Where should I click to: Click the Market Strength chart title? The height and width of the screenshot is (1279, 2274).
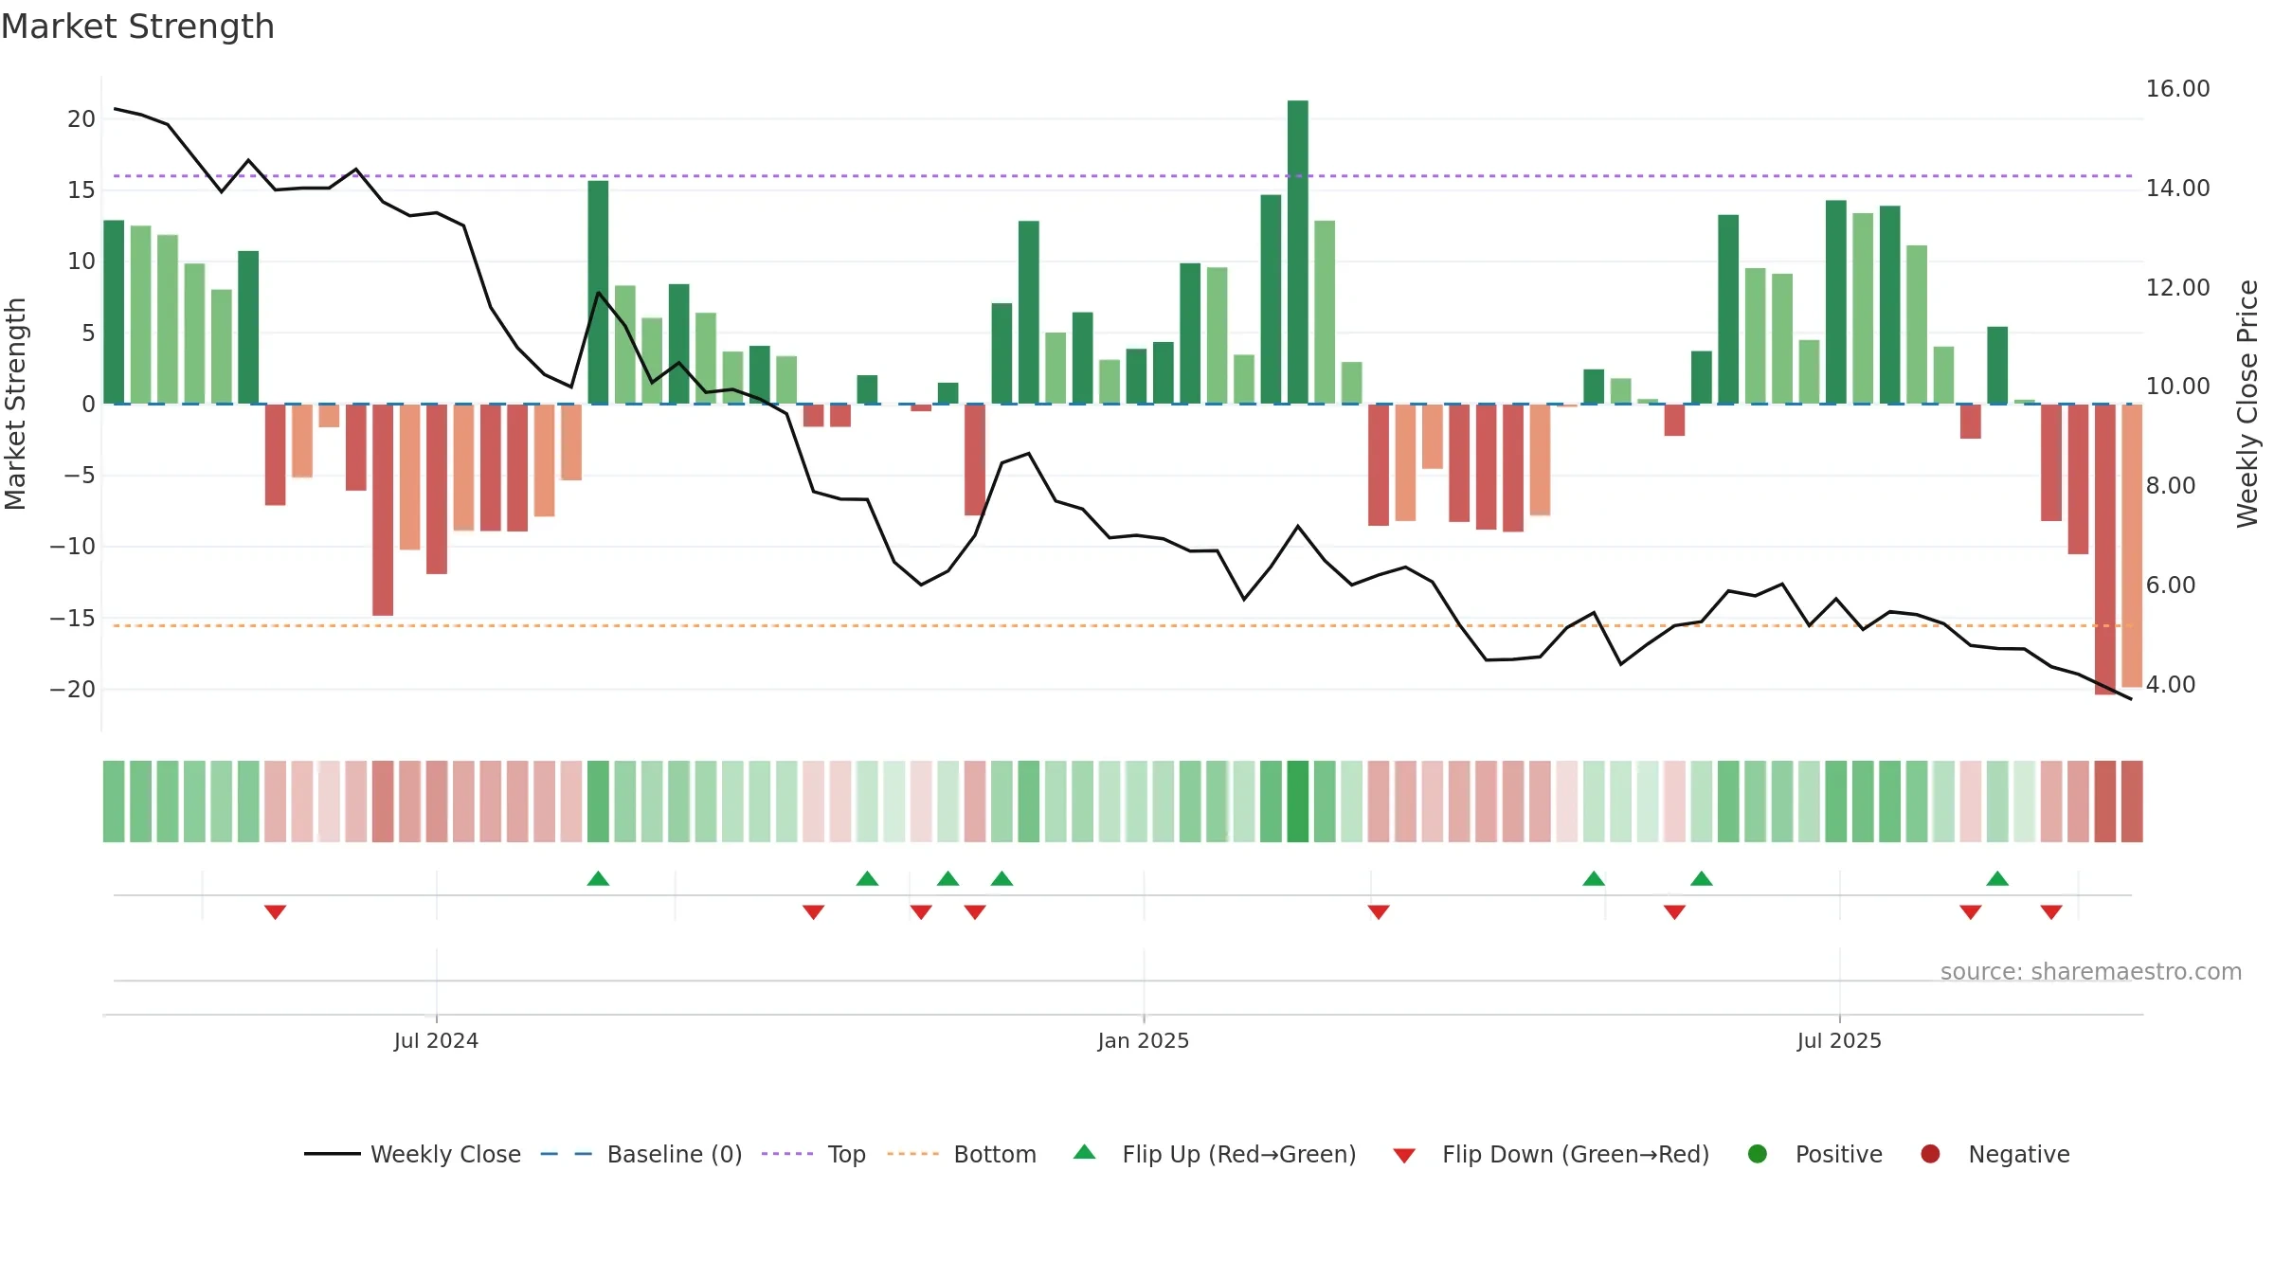(137, 27)
